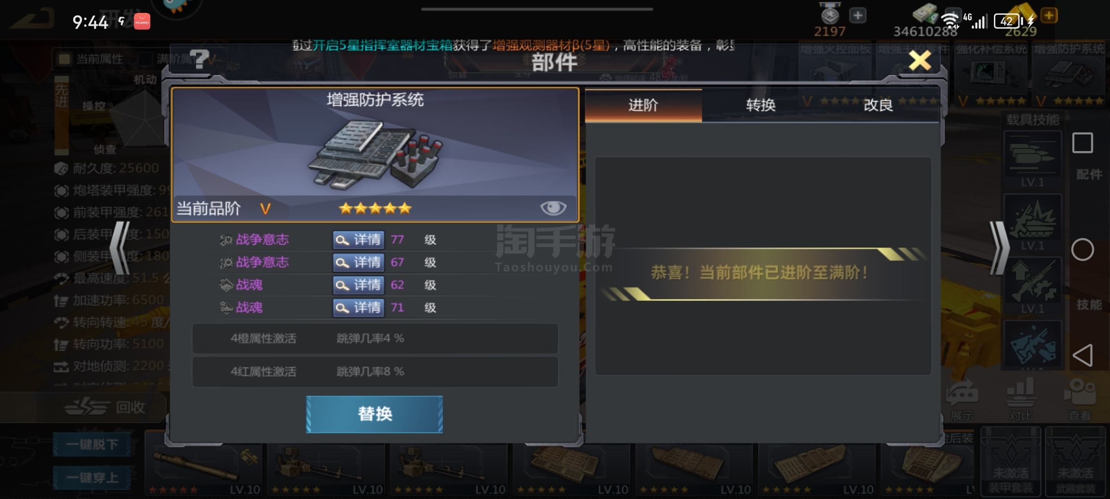Tap the gold plus icon beside gold bars
Viewport: 1110px width, 499px height.
point(1049,16)
